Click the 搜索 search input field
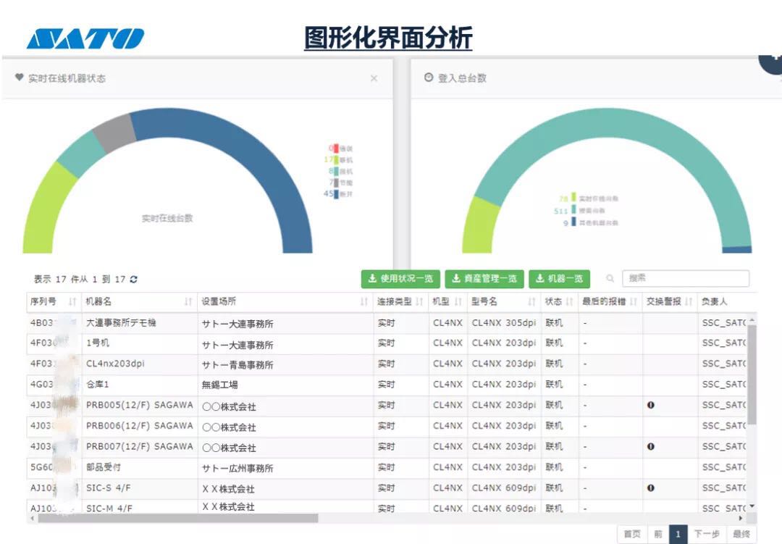Image resolution: width=782 pixels, height=544 pixels. (x=685, y=278)
